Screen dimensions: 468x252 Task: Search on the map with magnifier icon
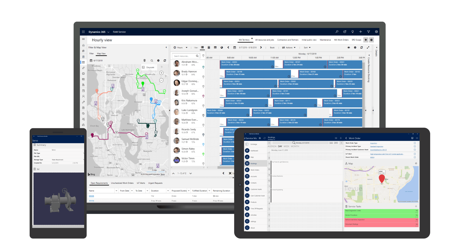[x=152, y=60]
